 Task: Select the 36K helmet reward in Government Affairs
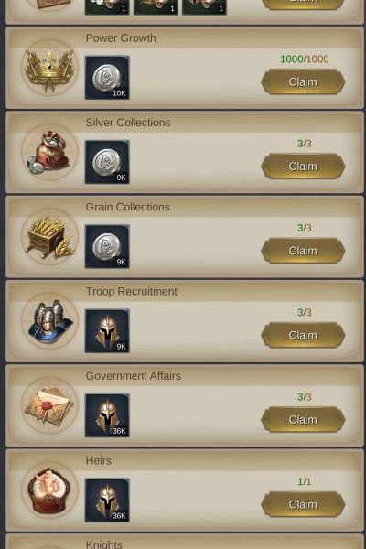pos(107,415)
